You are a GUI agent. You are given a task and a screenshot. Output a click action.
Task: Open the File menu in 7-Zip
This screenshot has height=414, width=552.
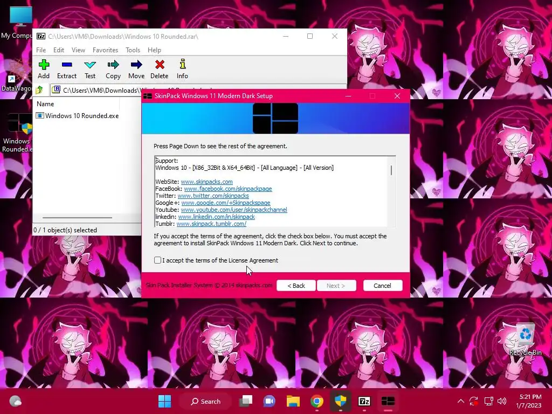click(x=41, y=50)
